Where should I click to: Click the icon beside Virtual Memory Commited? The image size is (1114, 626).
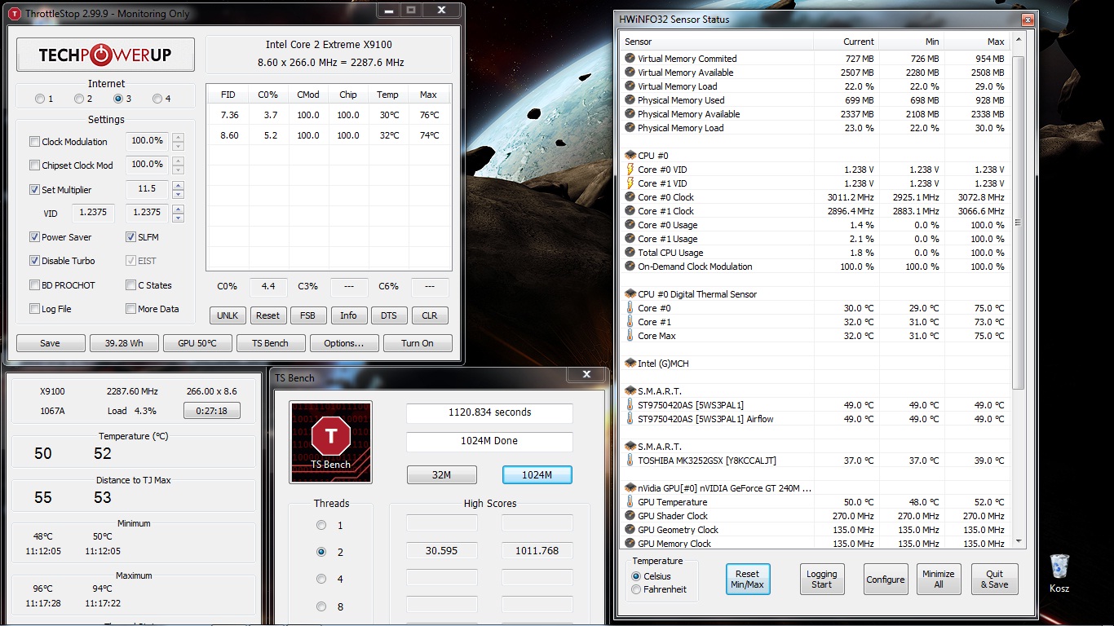[x=630, y=59]
